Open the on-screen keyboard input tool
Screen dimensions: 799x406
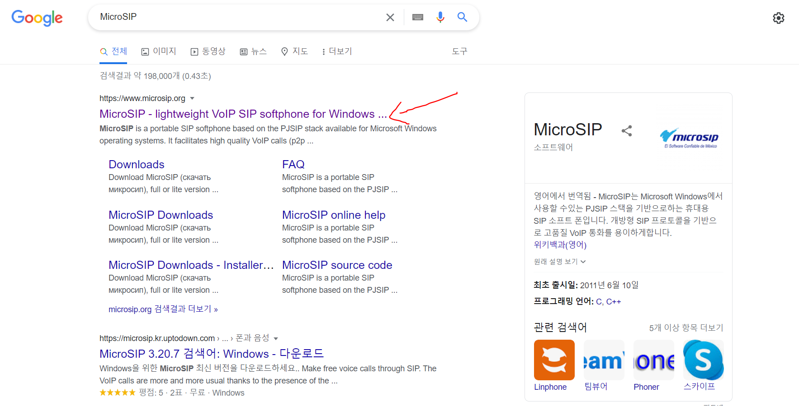coord(418,17)
